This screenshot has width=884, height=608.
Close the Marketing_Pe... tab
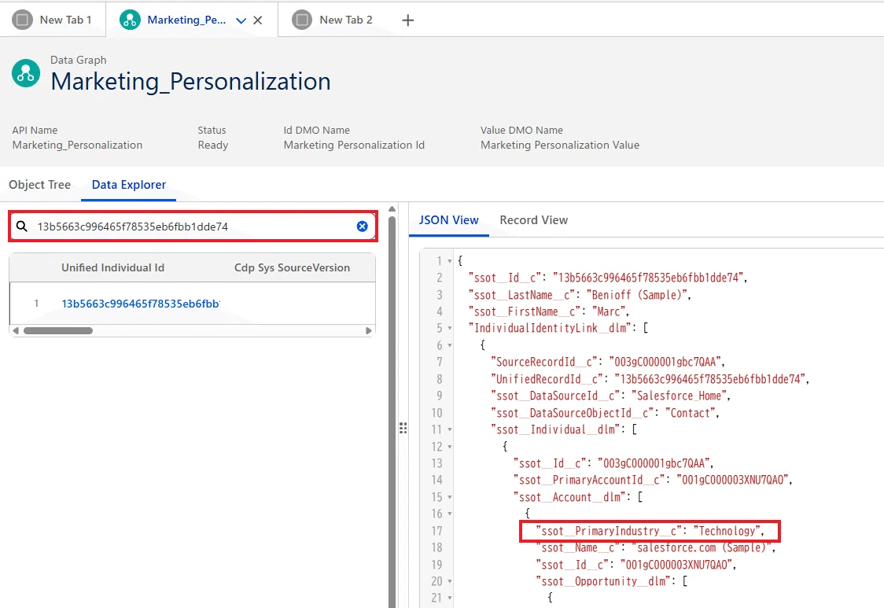click(258, 20)
